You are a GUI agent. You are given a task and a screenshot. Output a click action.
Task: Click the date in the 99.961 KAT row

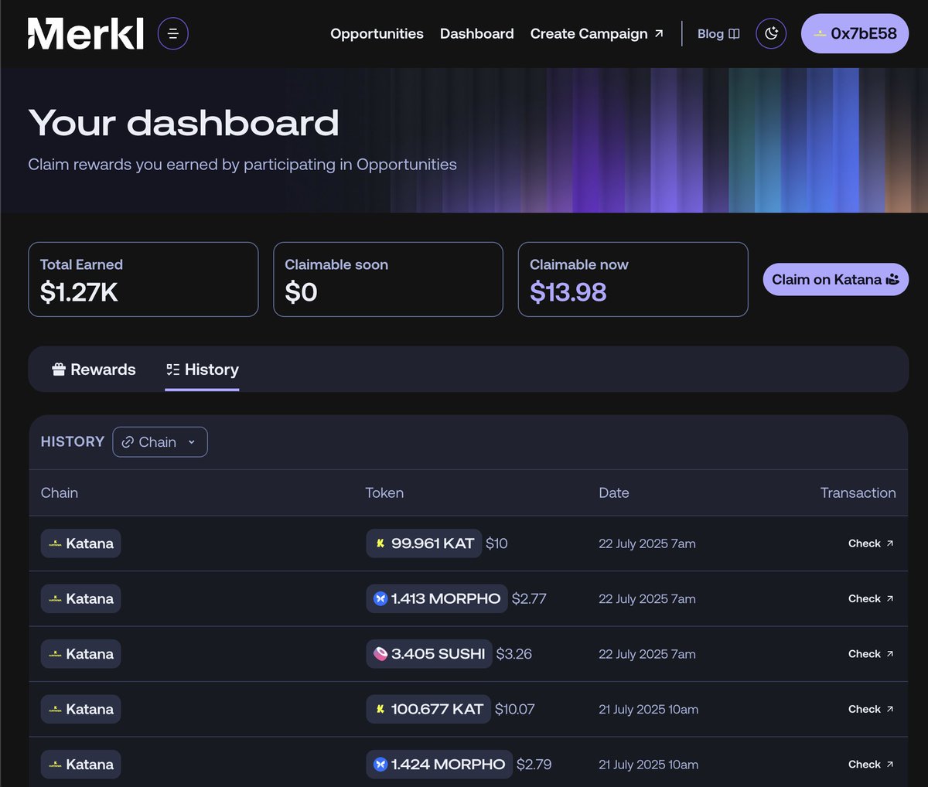[647, 543]
